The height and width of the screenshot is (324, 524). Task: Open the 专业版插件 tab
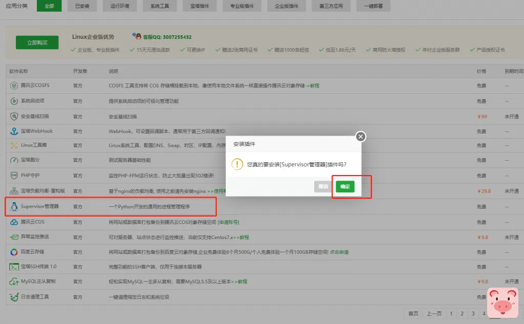click(x=242, y=6)
